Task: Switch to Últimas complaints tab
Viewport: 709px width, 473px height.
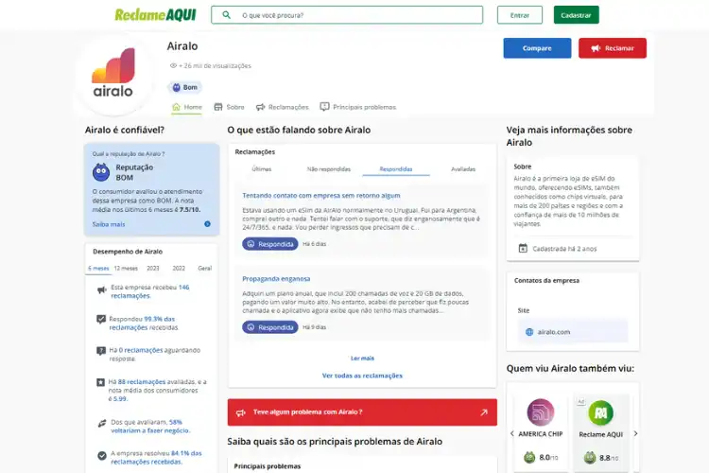Action: tap(261, 169)
